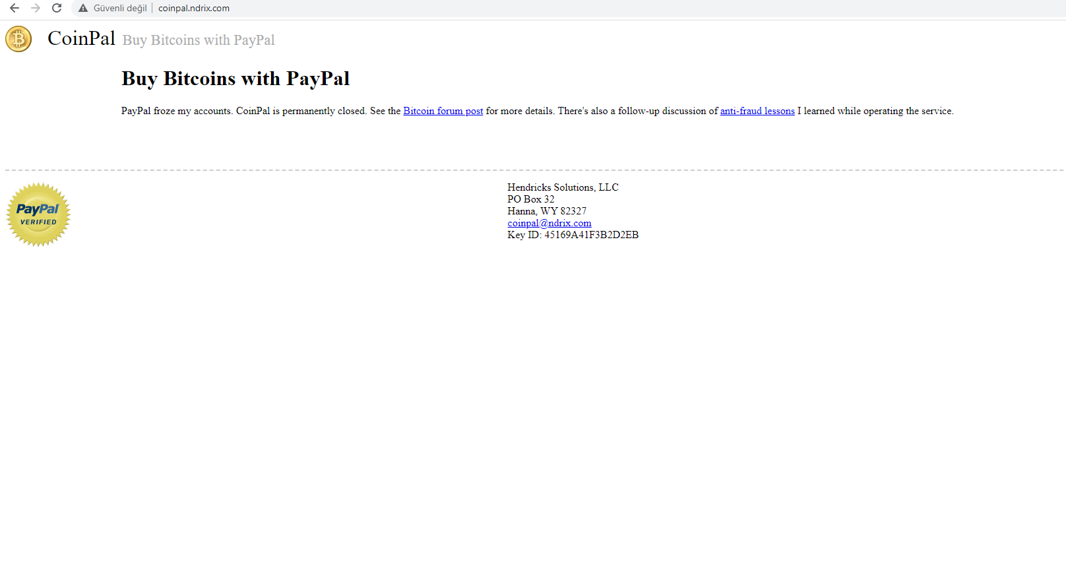This screenshot has height=572, width=1066.
Task: Click the CoinPal site title
Action: tap(81, 38)
